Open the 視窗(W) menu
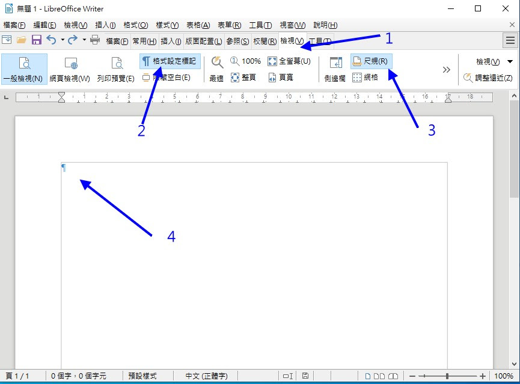The width and height of the screenshot is (520, 384). tap(293, 25)
